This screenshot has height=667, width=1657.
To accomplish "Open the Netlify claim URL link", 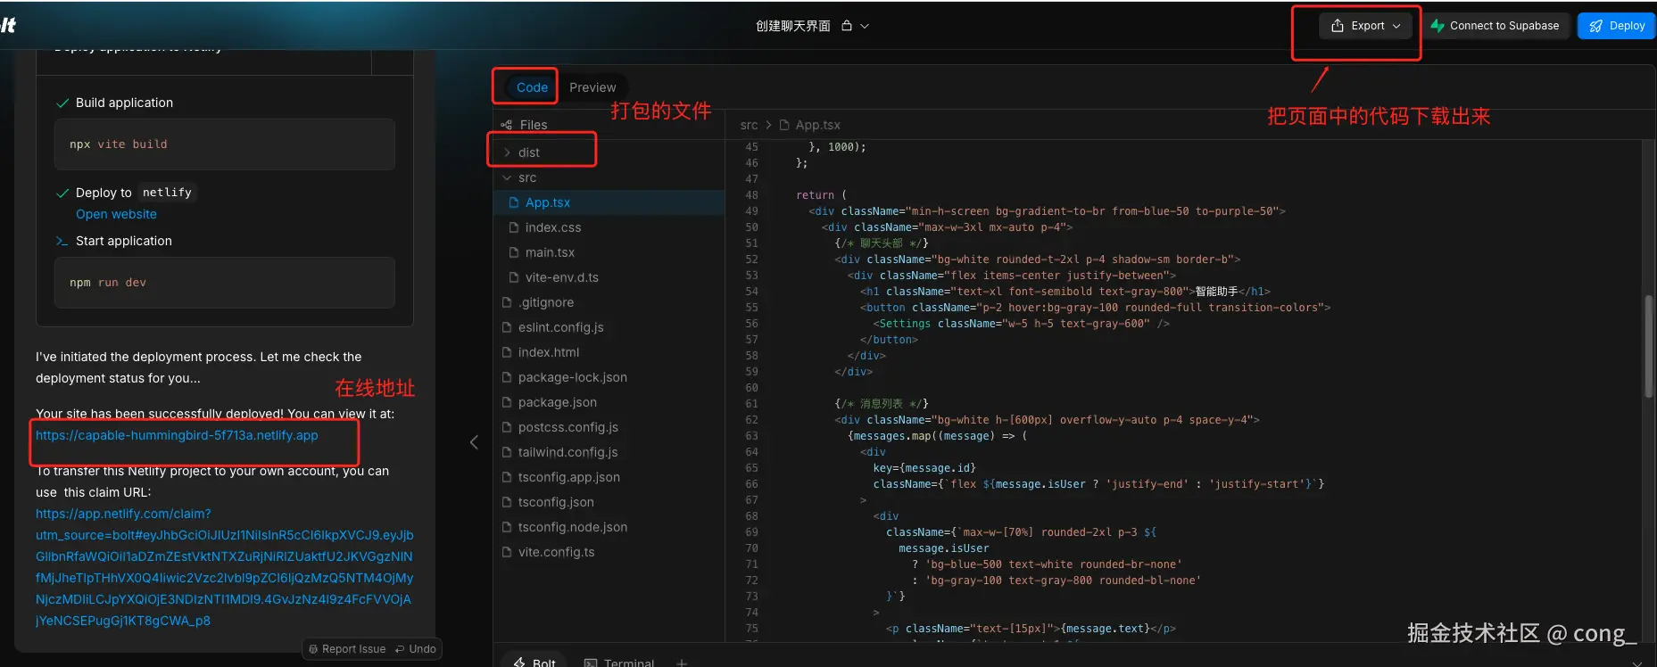I will (224, 567).
